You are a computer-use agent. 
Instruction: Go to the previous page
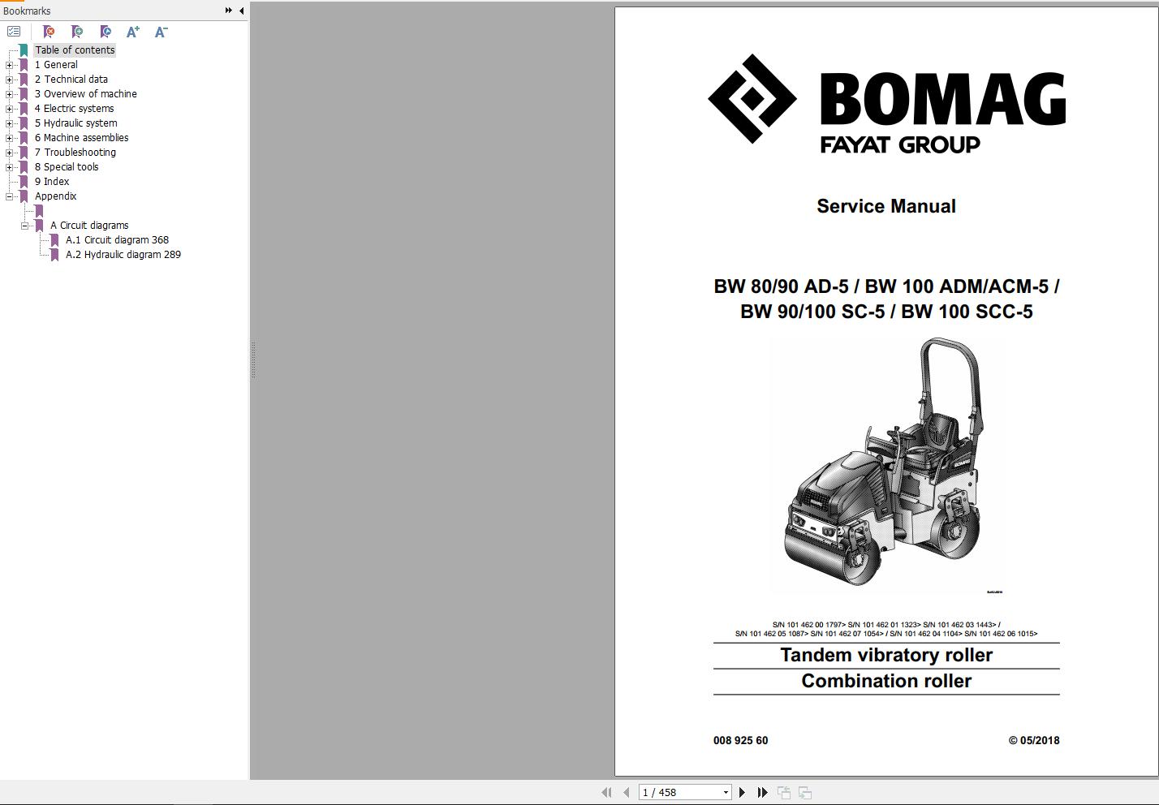626,792
